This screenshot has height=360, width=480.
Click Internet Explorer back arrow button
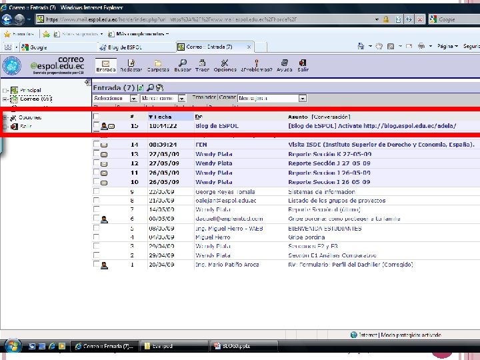tap(7, 19)
